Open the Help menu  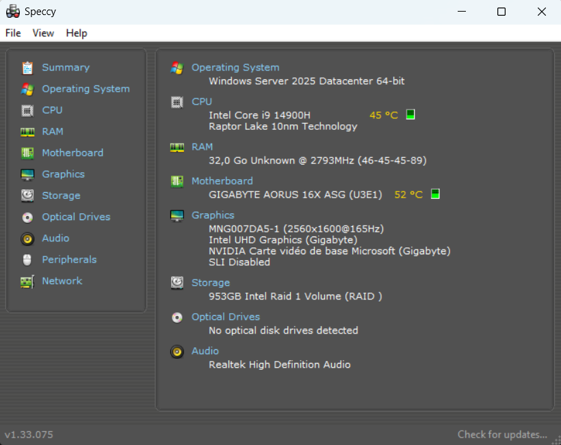point(77,33)
